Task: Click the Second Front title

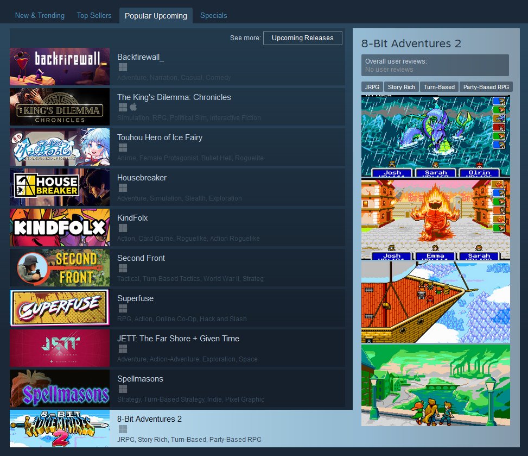Action: pos(141,258)
